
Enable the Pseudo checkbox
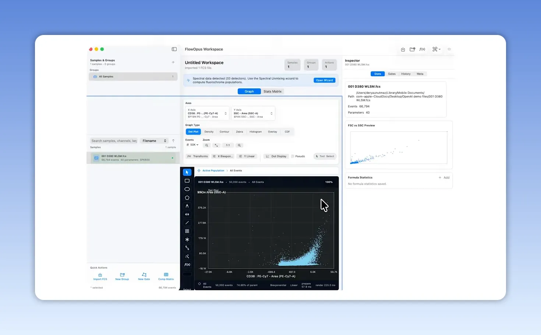pyautogui.click(x=293, y=156)
